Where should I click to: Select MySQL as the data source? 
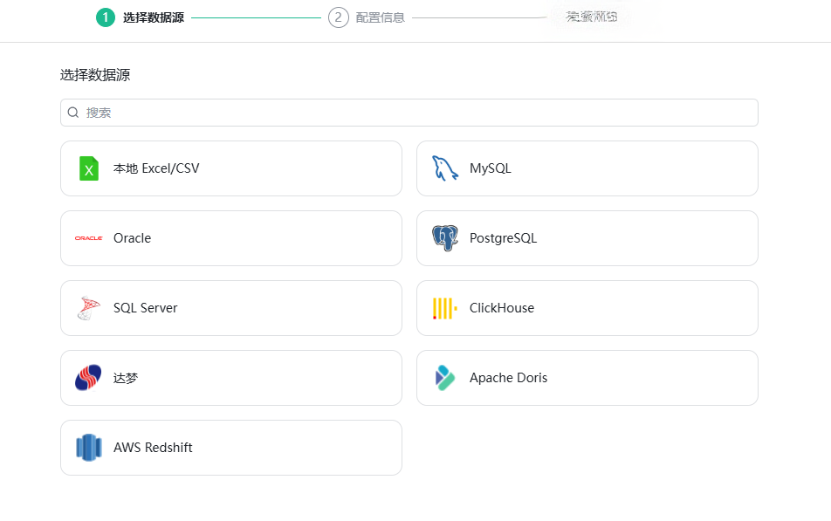(587, 168)
